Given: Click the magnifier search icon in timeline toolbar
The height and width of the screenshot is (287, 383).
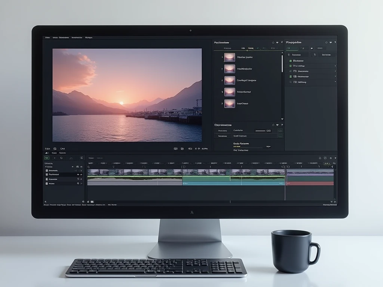Looking at the screenshot, I should click(x=61, y=158).
